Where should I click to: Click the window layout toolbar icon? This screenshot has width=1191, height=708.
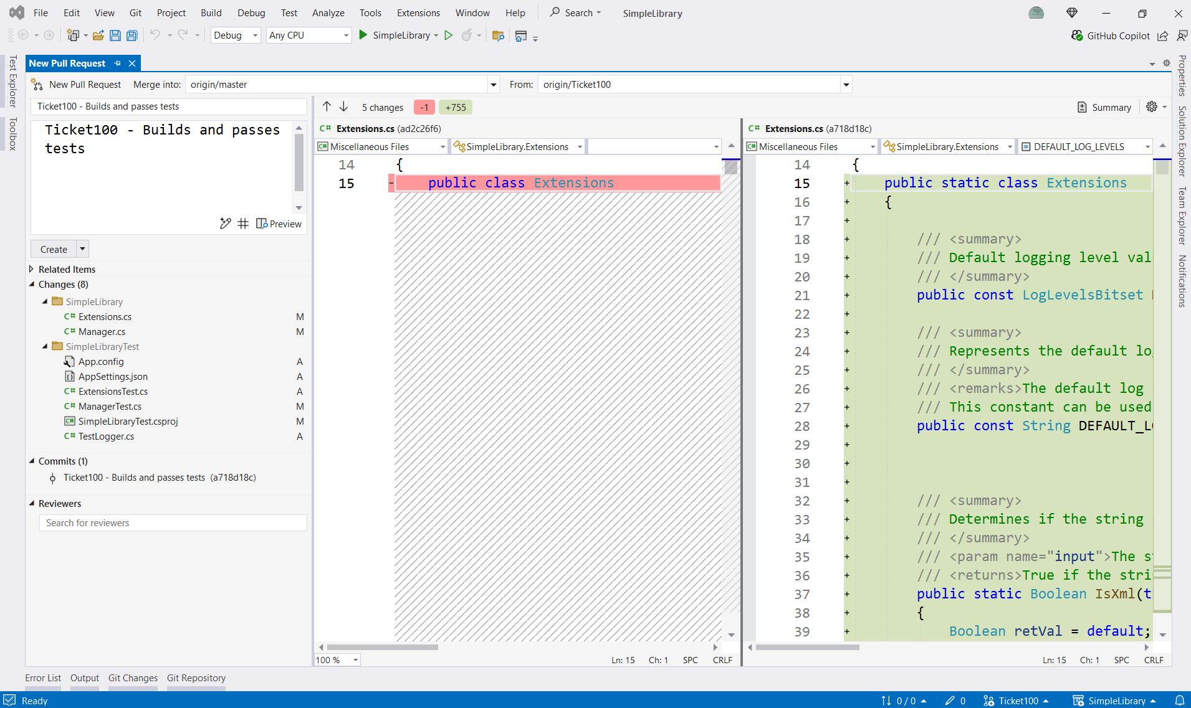pyautogui.click(x=521, y=35)
